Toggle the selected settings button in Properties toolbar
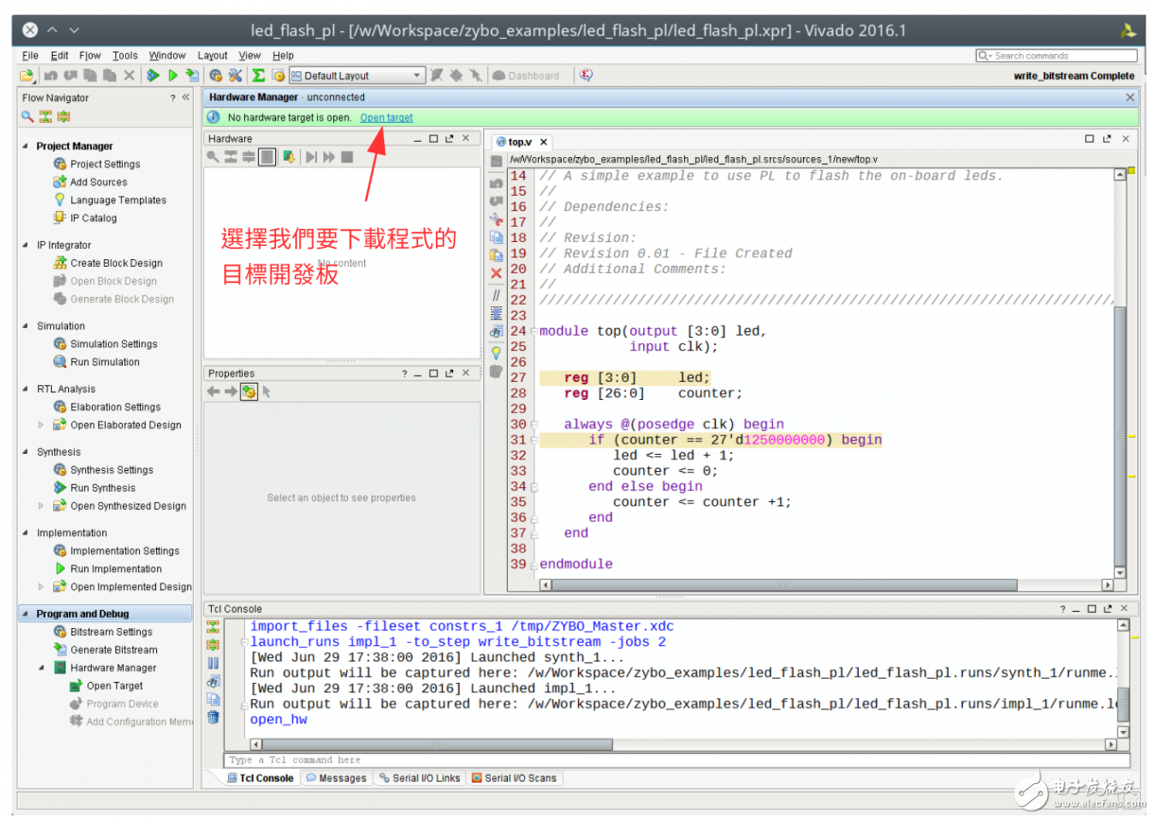The image size is (1154, 819). 249,392
